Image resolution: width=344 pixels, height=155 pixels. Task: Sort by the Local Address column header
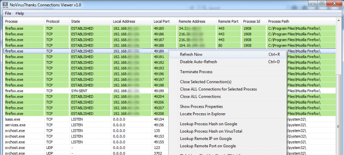[132, 22]
